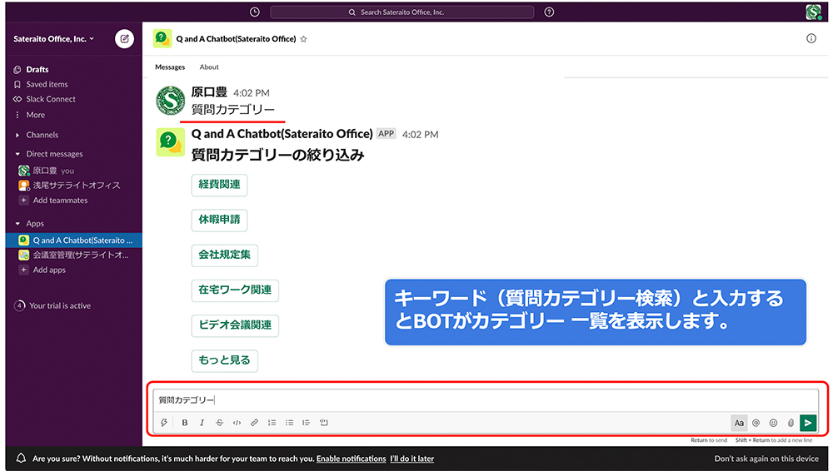Switch to the About tab
This screenshot has height=471, width=833.
tap(209, 67)
